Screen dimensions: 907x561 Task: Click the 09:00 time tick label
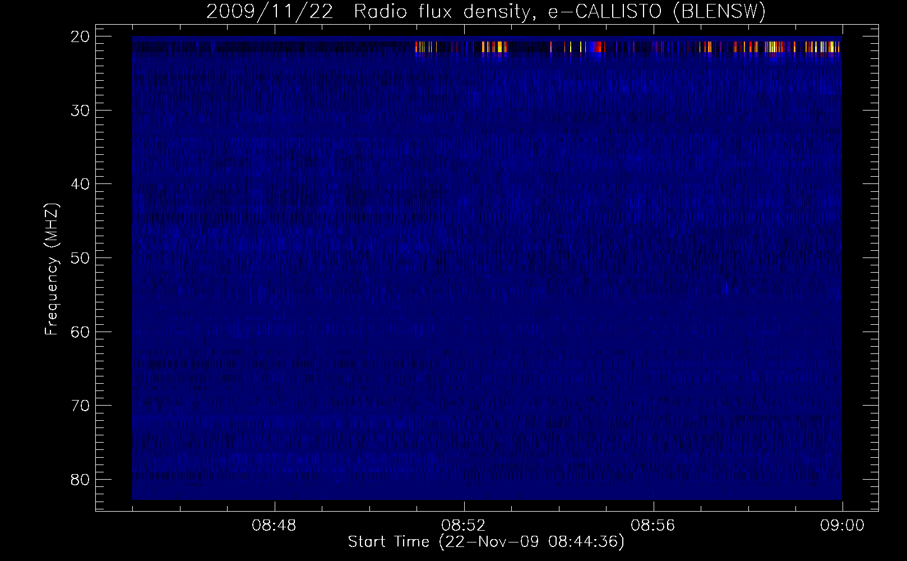point(842,526)
